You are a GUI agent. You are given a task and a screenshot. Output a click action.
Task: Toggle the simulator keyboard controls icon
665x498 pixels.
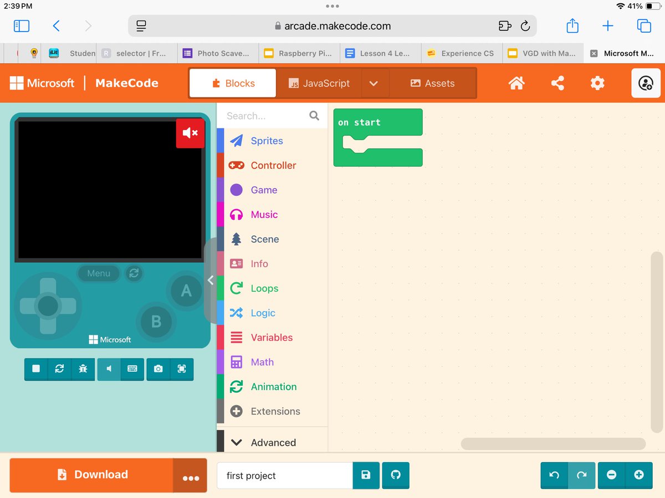pos(132,369)
